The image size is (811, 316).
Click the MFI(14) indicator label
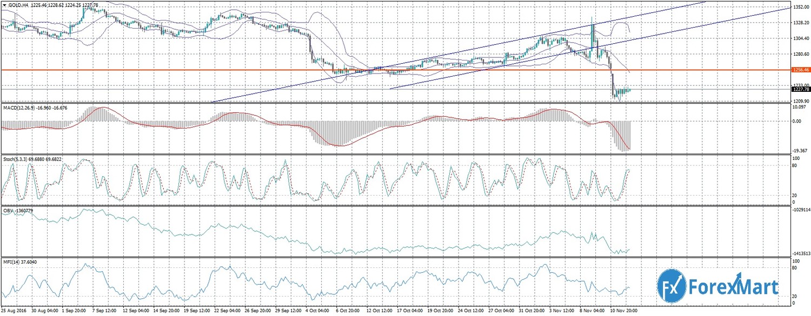[x=11, y=261]
